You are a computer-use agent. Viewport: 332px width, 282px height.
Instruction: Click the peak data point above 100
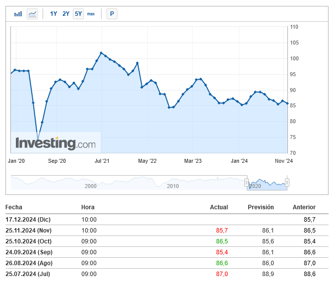[x=101, y=53]
